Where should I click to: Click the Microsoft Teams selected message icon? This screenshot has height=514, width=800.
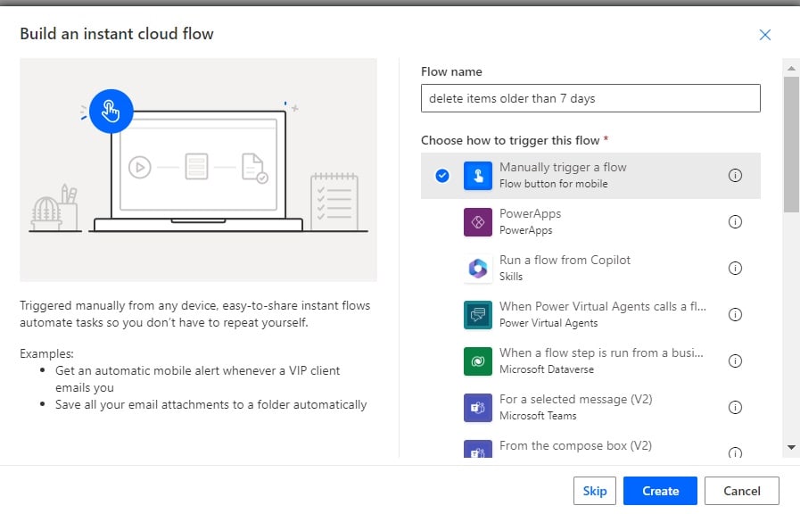pyautogui.click(x=477, y=408)
